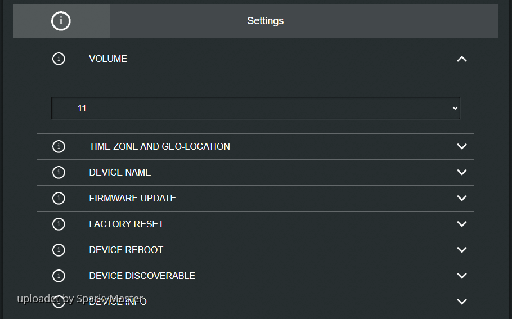This screenshot has height=319, width=512.
Task: Expand the FACTORY RESET chevron
Action: [462, 224]
